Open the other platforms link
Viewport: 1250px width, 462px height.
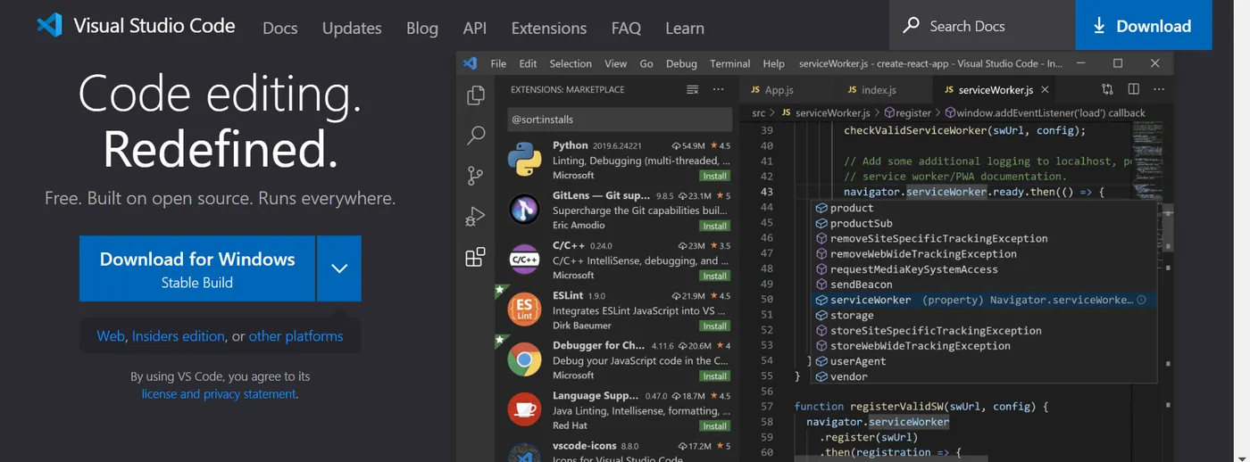pyautogui.click(x=296, y=336)
